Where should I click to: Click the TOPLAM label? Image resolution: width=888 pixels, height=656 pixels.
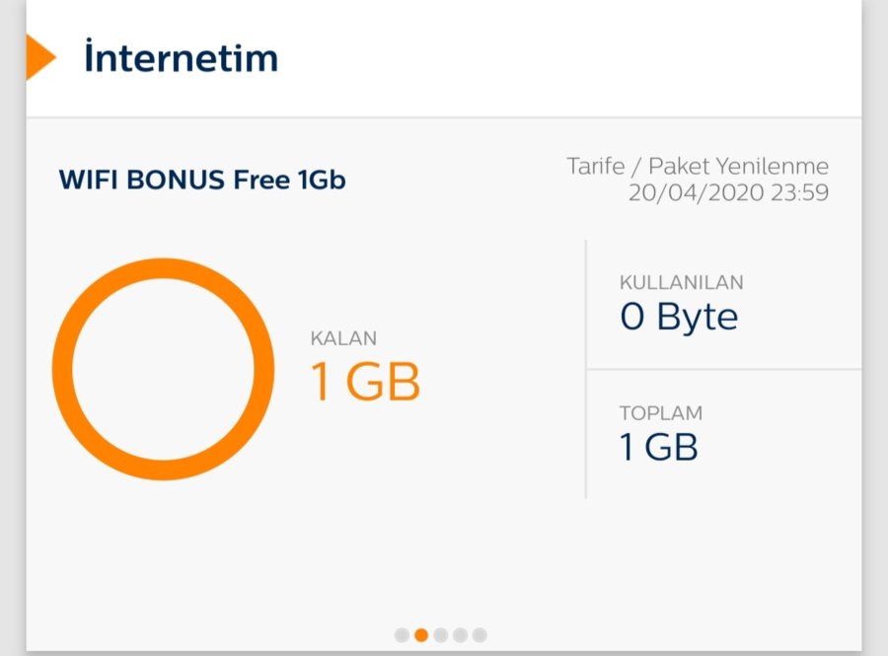click(660, 413)
